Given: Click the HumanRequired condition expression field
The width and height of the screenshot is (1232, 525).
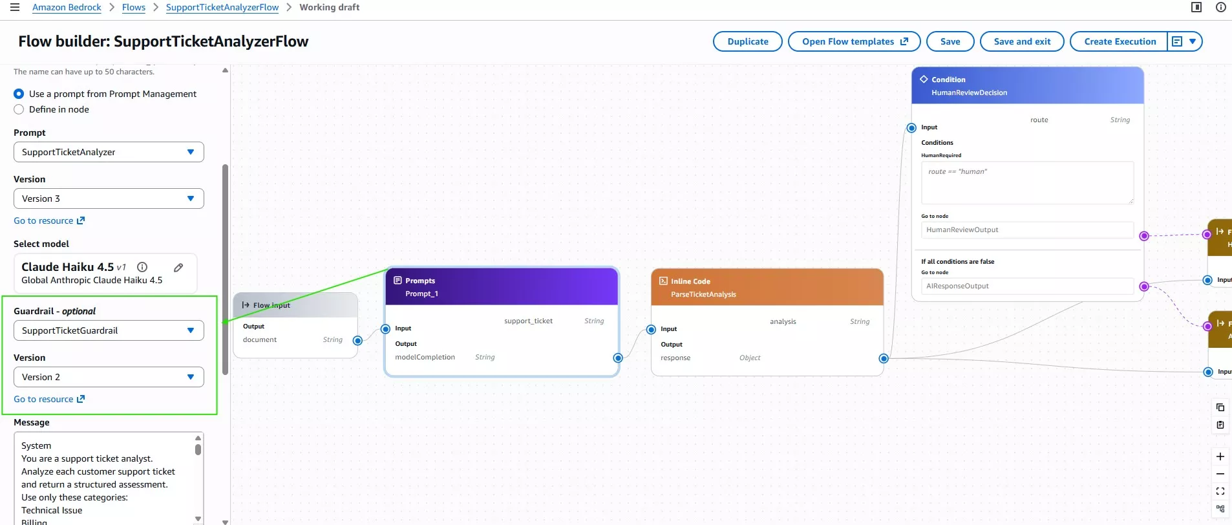Looking at the screenshot, I should point(1027,183).
